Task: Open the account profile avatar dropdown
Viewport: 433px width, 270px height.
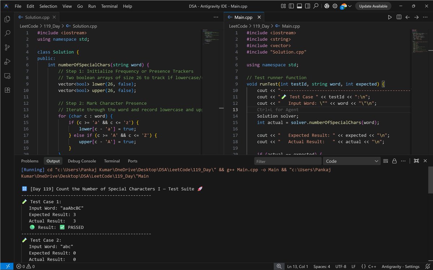Action: click(x=346, y=6)
